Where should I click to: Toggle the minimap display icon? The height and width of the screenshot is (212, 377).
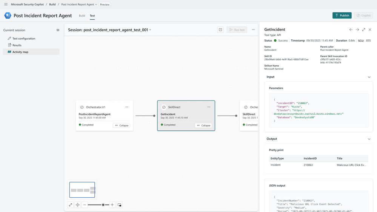coord(119,205)
